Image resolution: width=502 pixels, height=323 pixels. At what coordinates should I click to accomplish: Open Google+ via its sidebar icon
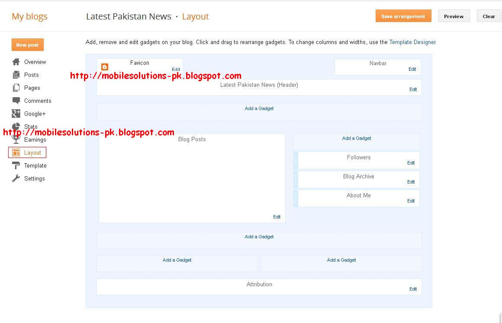pos(16,114)
